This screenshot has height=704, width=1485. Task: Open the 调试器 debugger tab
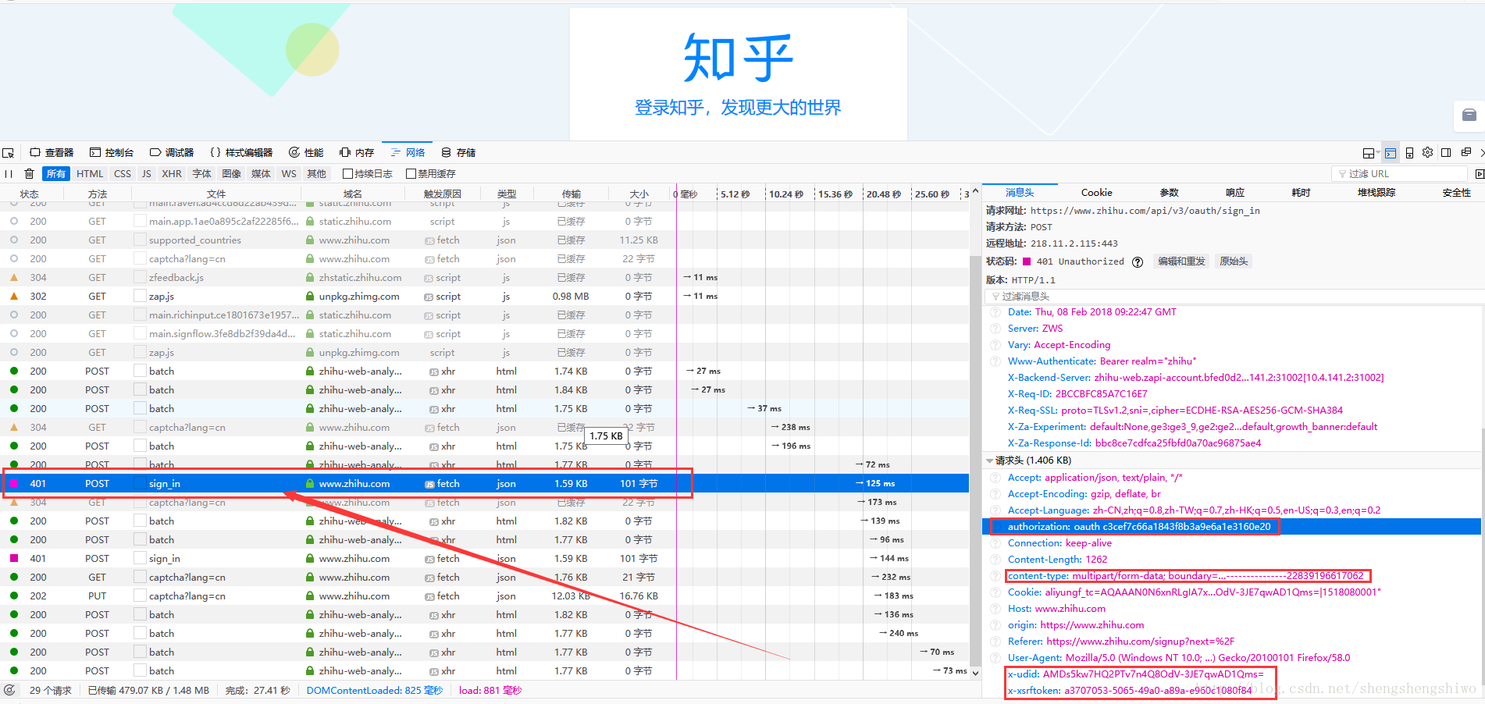pyautogui.click(x=172, y=153)
